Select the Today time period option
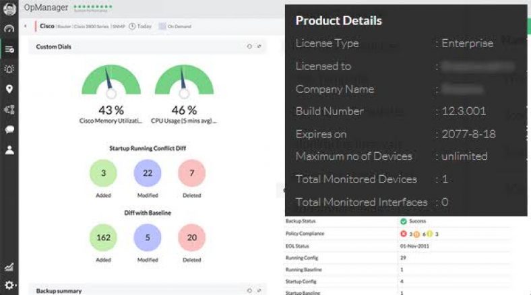The width and height of the screenshot is (531, 295). pos(140,26)
